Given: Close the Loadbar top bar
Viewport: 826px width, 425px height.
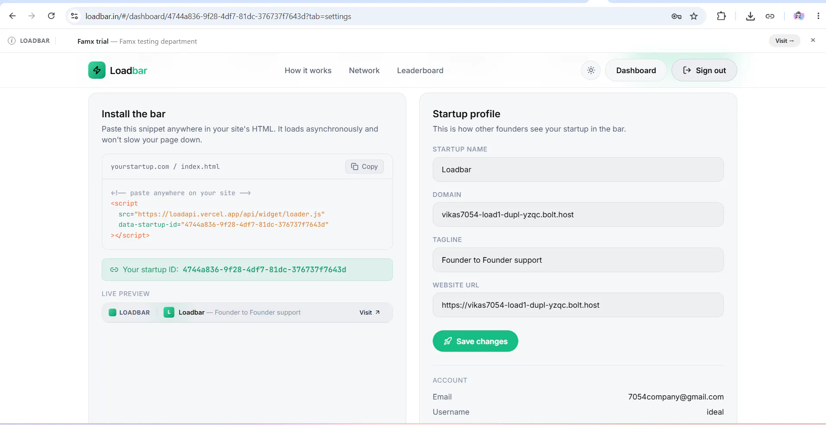Looking at the screenshot, I should (x=813, y=40).
